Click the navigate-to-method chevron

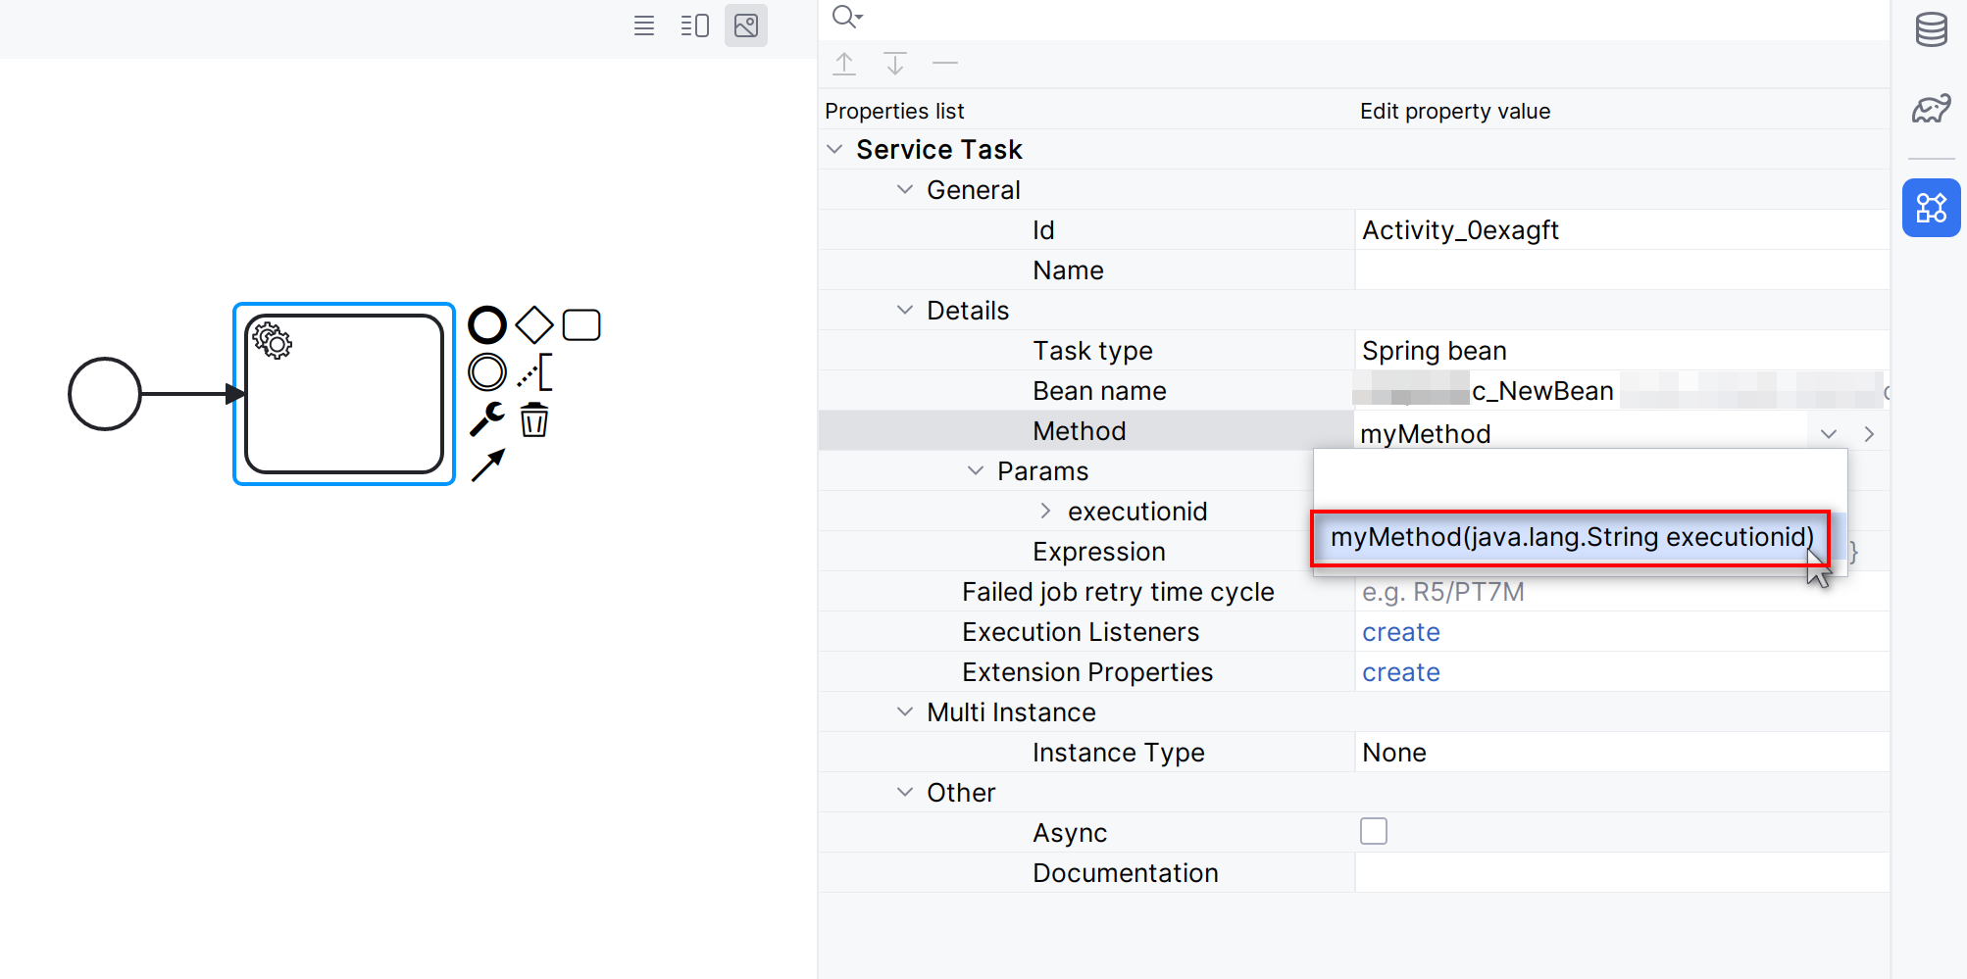[x=1869, y=433]
